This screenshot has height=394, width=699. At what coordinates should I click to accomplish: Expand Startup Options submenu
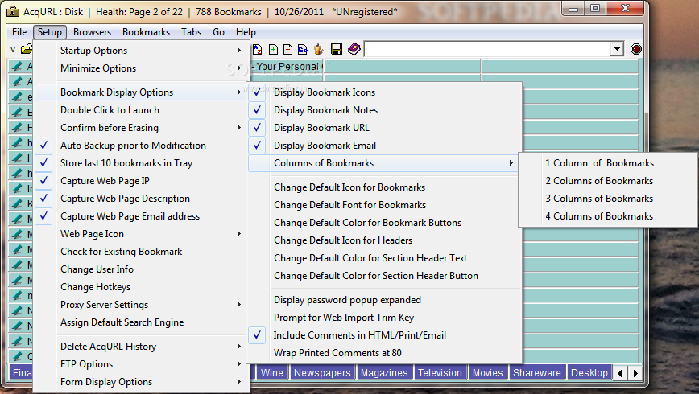pos(140,51)
